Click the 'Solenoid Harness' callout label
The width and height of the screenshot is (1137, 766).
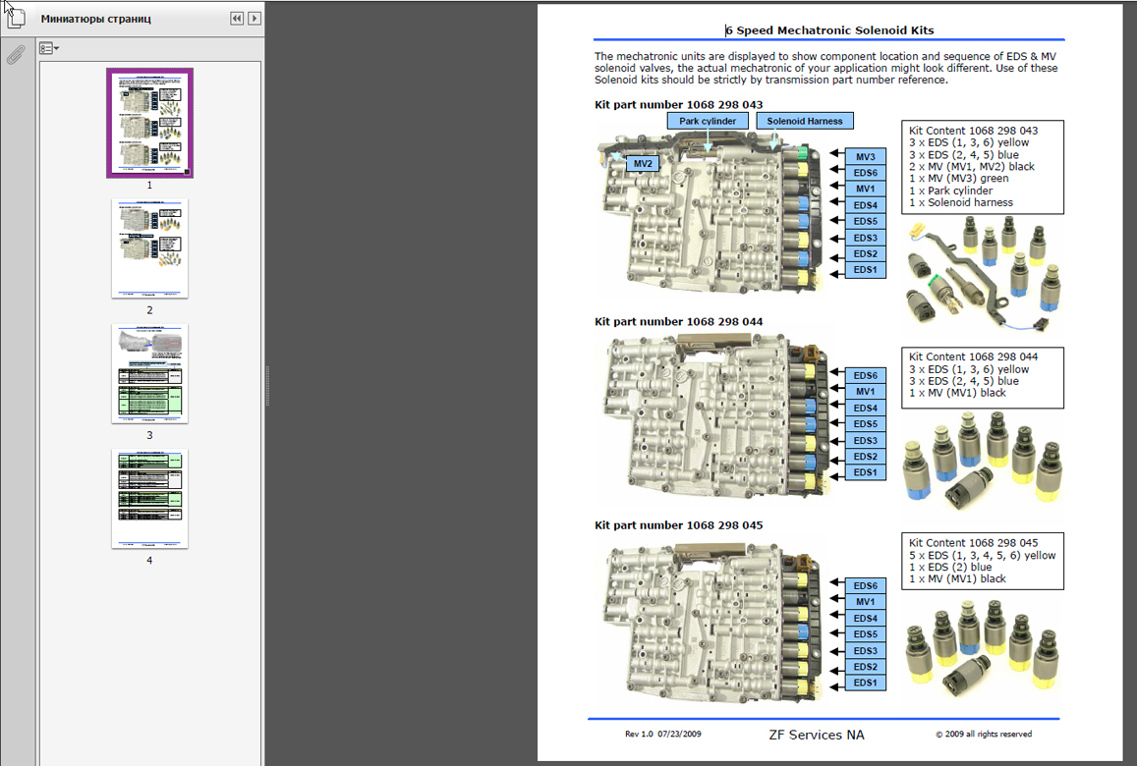coord(805,121)
